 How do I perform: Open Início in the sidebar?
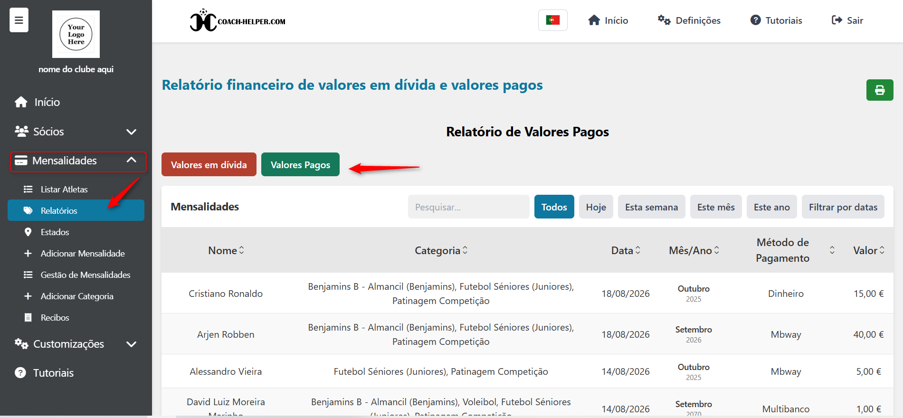76,102
